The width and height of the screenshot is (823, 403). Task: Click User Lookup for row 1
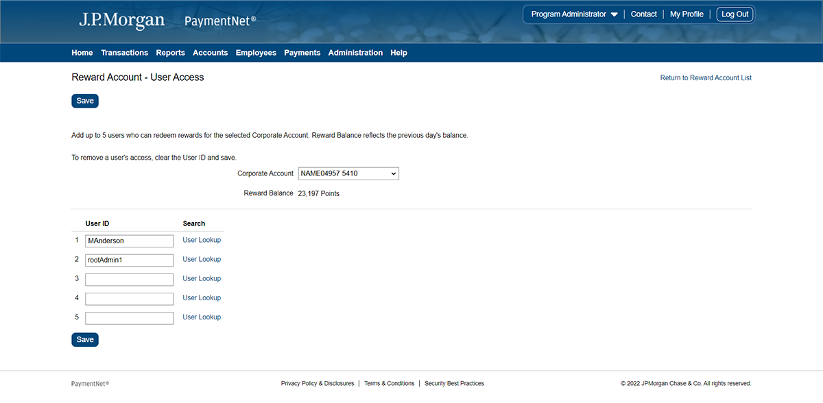[x=202, y=240]
